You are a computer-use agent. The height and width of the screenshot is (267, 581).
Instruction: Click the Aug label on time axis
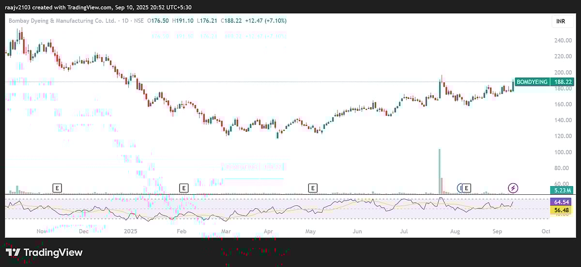[455, 232]
